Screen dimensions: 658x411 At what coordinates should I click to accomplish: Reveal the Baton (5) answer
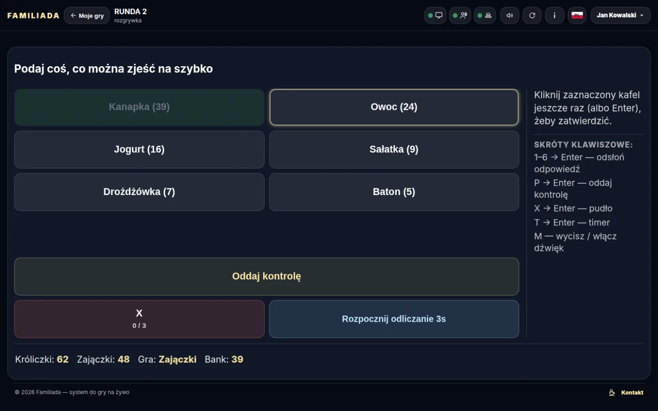(x=394, y=192)
